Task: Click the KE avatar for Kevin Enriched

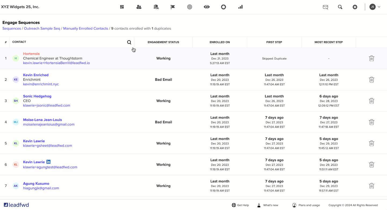Action: 16,79
